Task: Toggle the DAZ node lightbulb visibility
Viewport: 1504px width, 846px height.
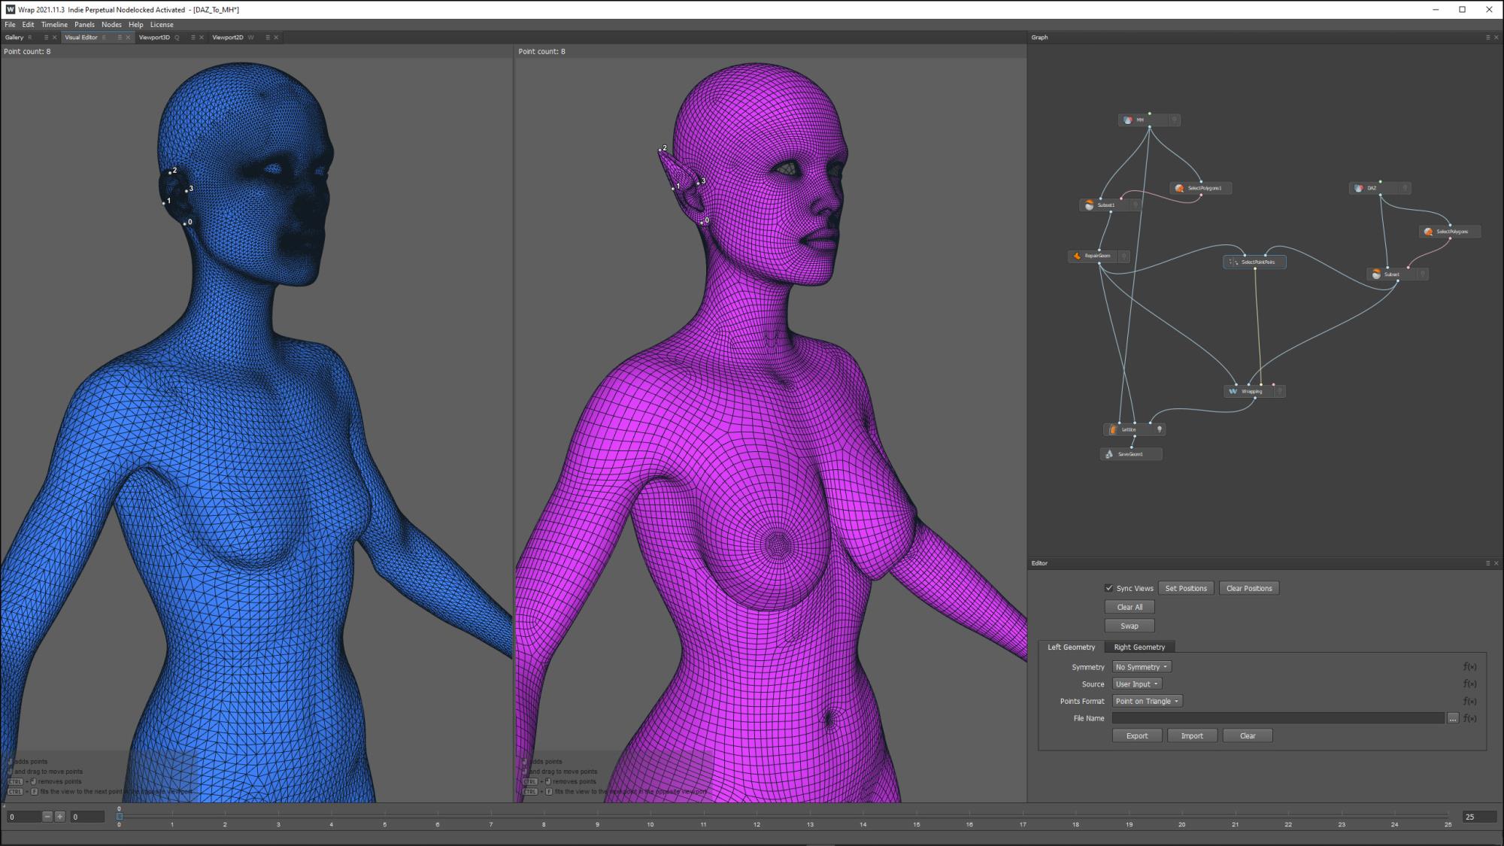Action: 1405,188
